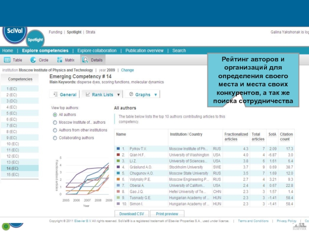309x232 pixels.
Task: Click the General list icon
Action: pos(56,94)
